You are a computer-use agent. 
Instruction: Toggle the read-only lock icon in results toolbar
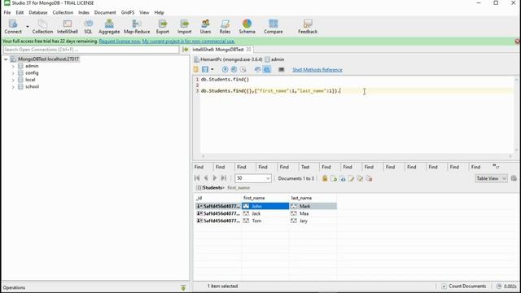[x=325, y=178]
